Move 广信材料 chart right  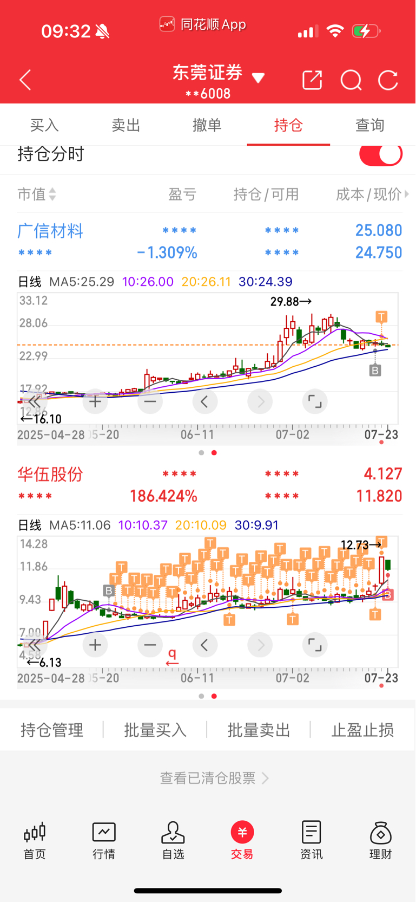[x=260, y=401]
